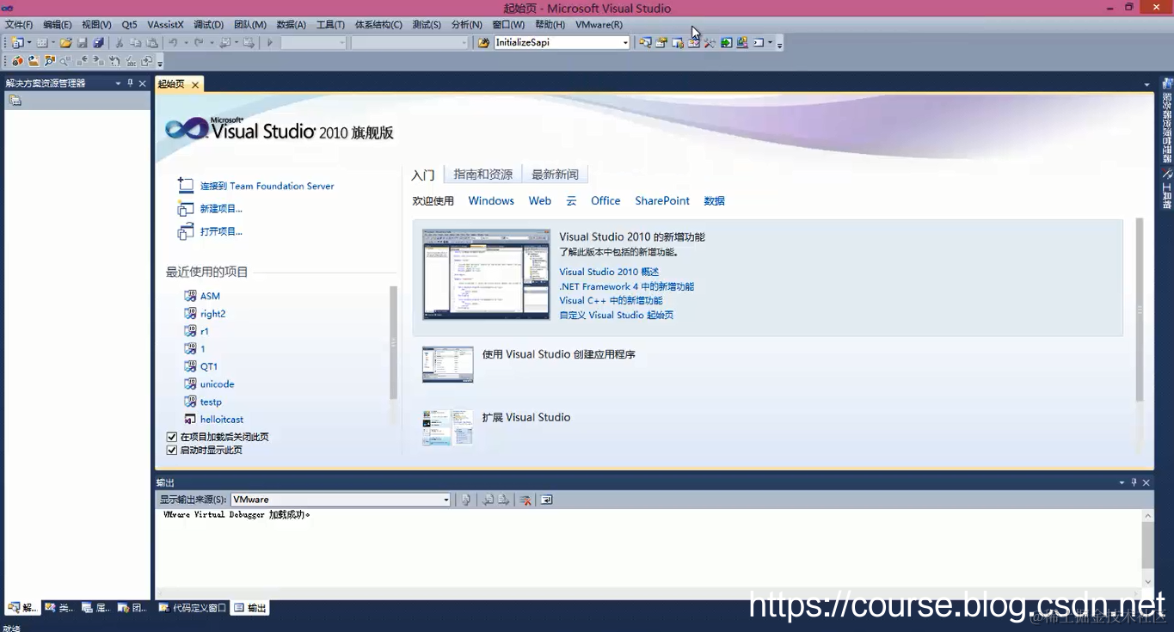Image resolution: width=1174 pixels, height=632 pixels.
Task: Open the 工具(T) menu
Action: click(330, 25)
